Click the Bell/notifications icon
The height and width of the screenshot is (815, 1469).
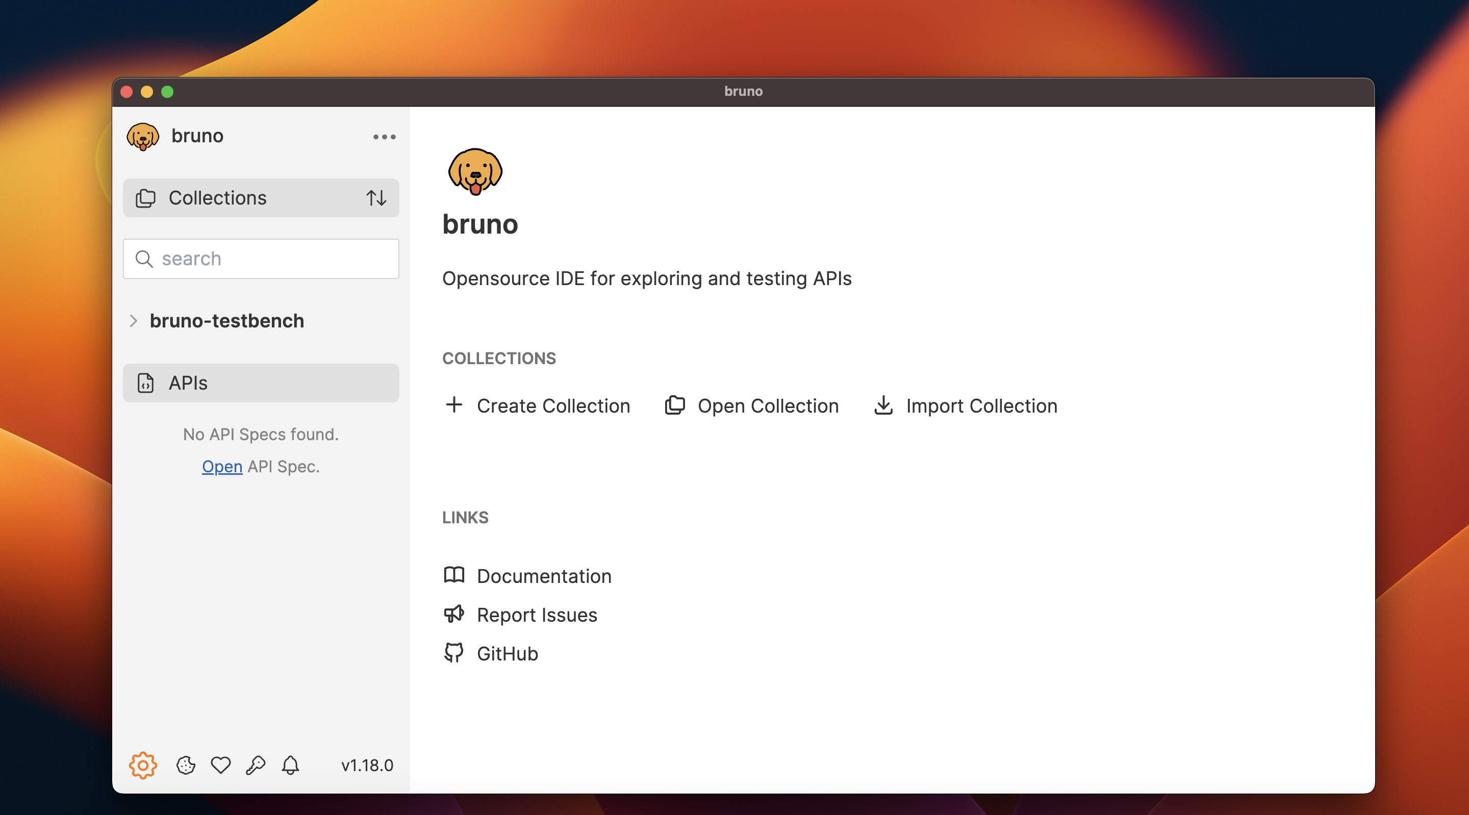tap(291, 764)
